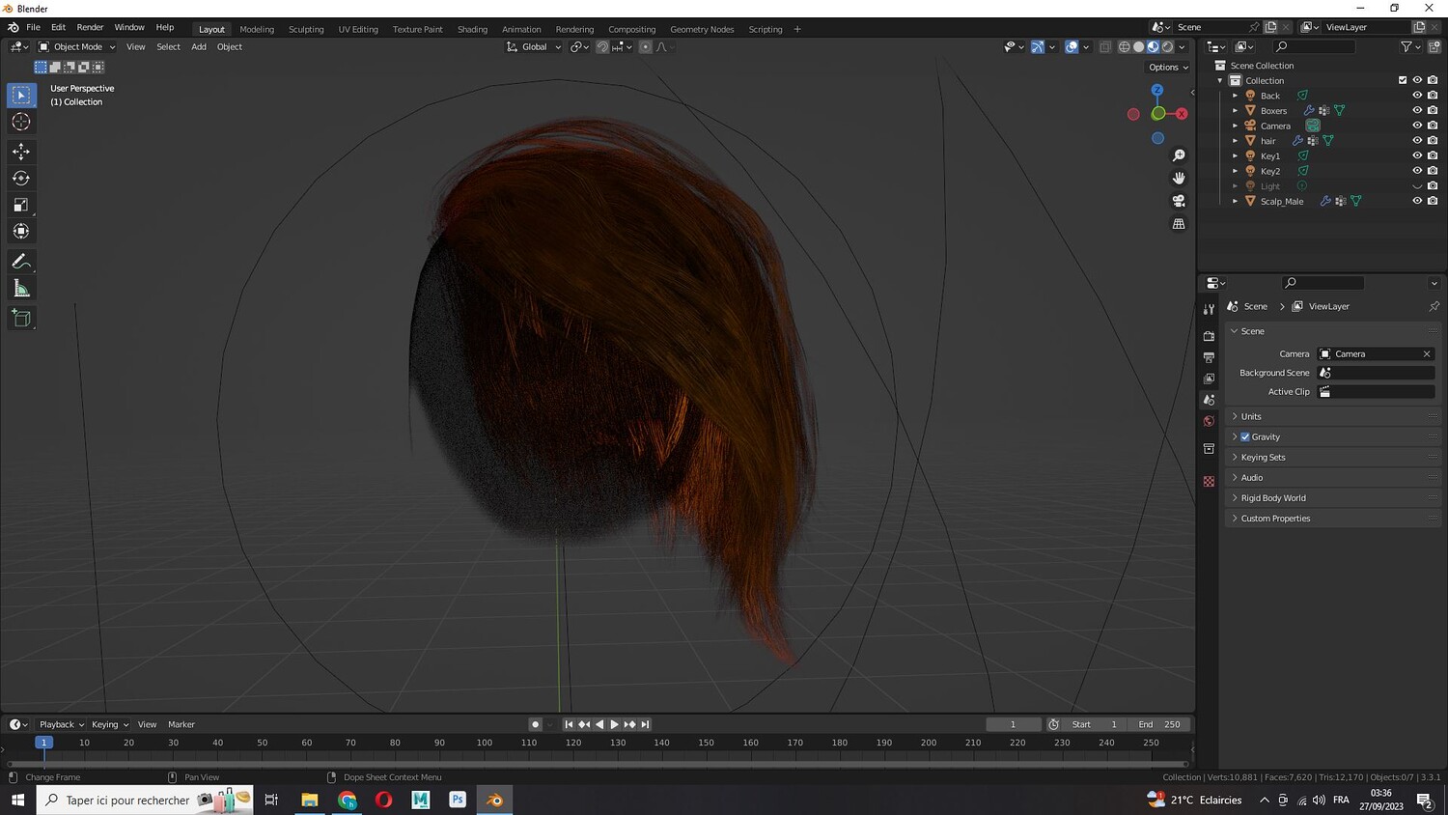
Task: Toggle camera view in viewport
Action: (x=1179, y=201)
